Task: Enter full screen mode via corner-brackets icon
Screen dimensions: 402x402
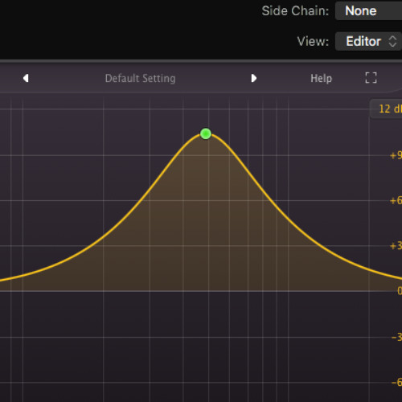Action: tap(371, 78)
